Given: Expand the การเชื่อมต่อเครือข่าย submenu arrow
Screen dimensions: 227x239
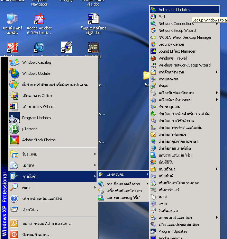Looking at the screenshot, I should [147, 184].
